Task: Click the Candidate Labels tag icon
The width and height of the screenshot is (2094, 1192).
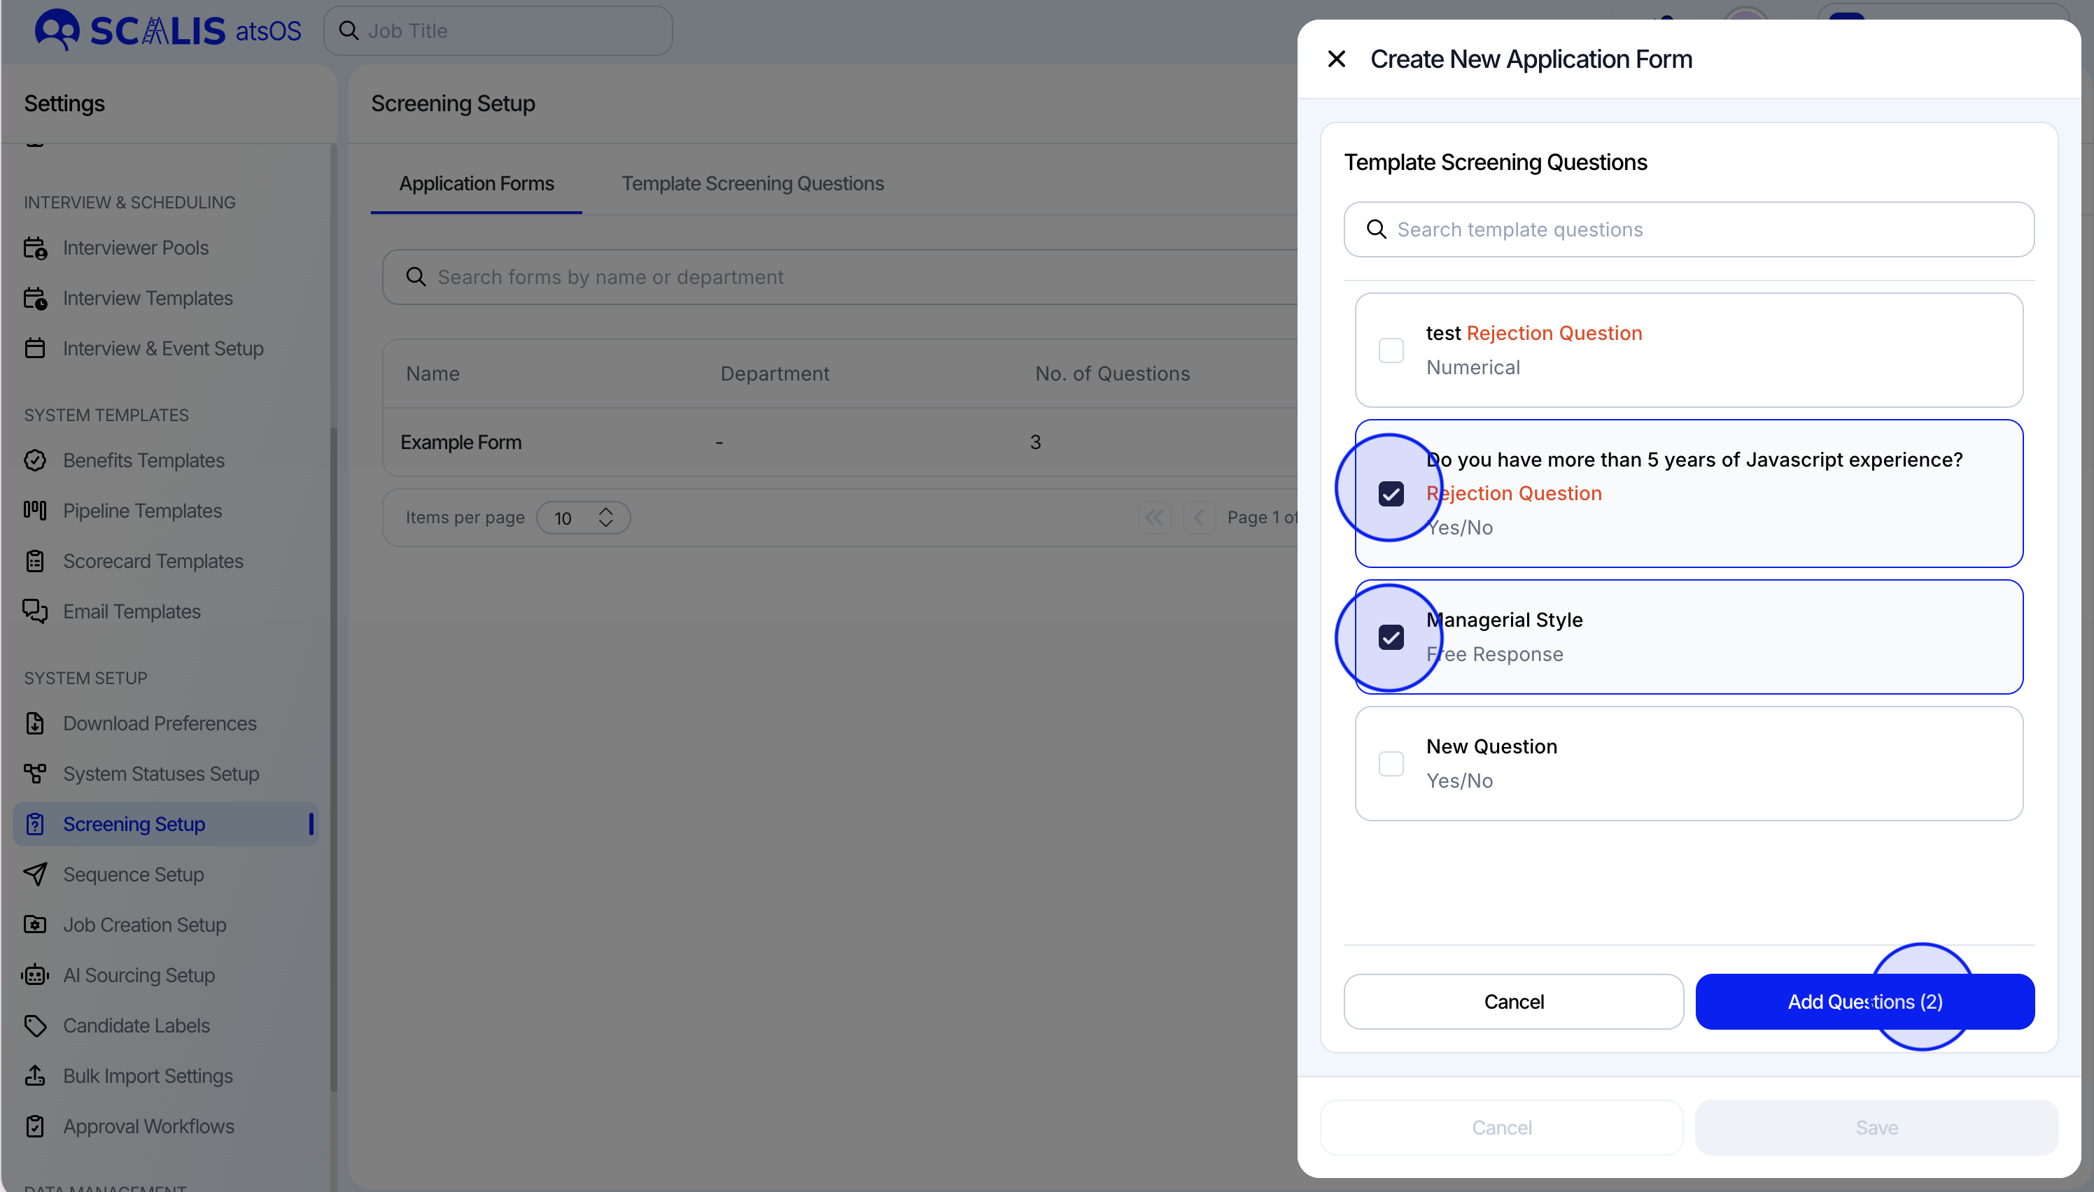Action: tap(34, 1026)
